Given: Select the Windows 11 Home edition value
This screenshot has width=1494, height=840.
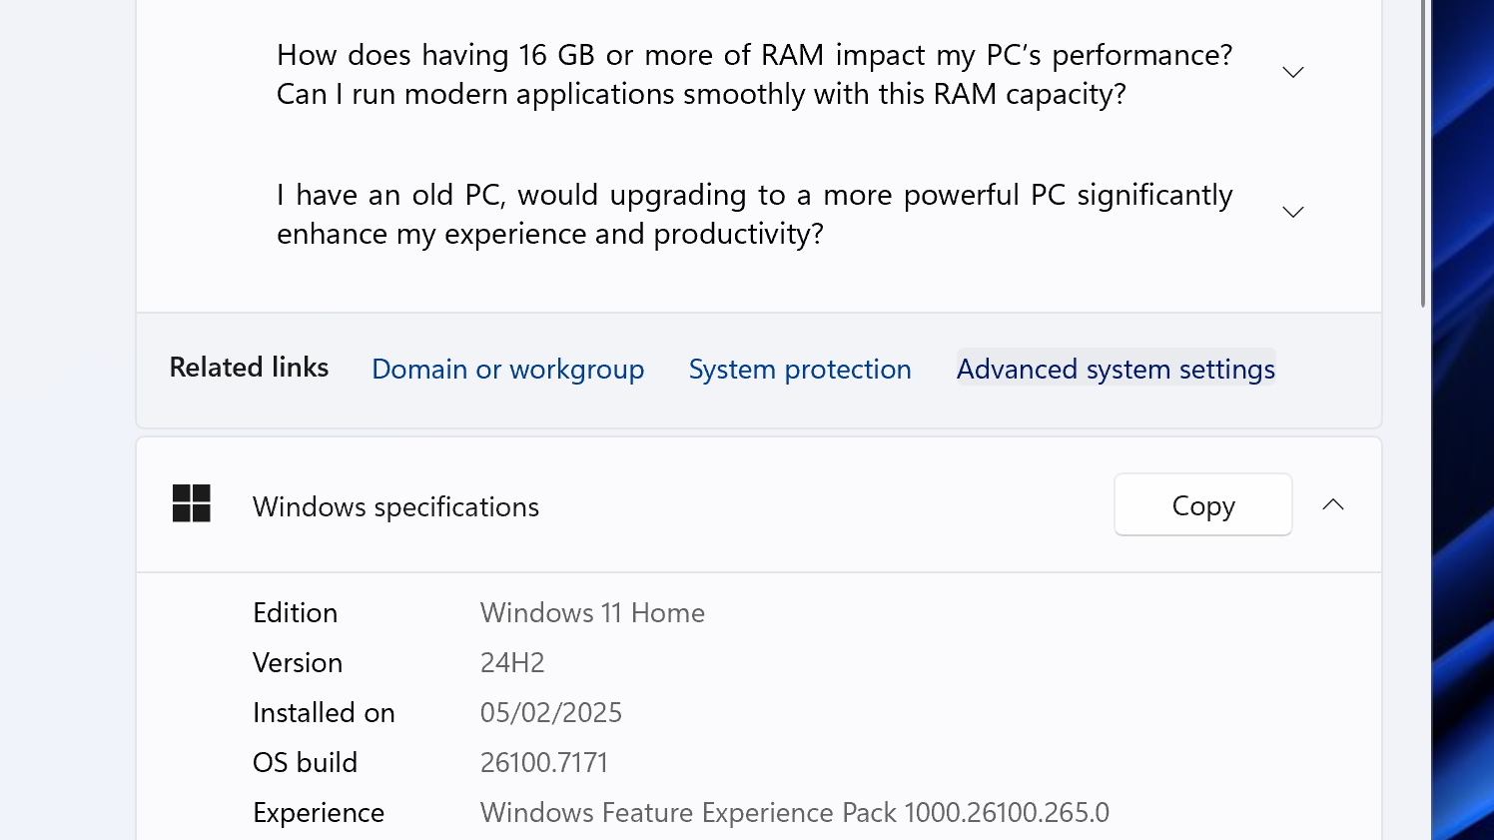Looking at the screenshot, I should (x=592, y=612).
